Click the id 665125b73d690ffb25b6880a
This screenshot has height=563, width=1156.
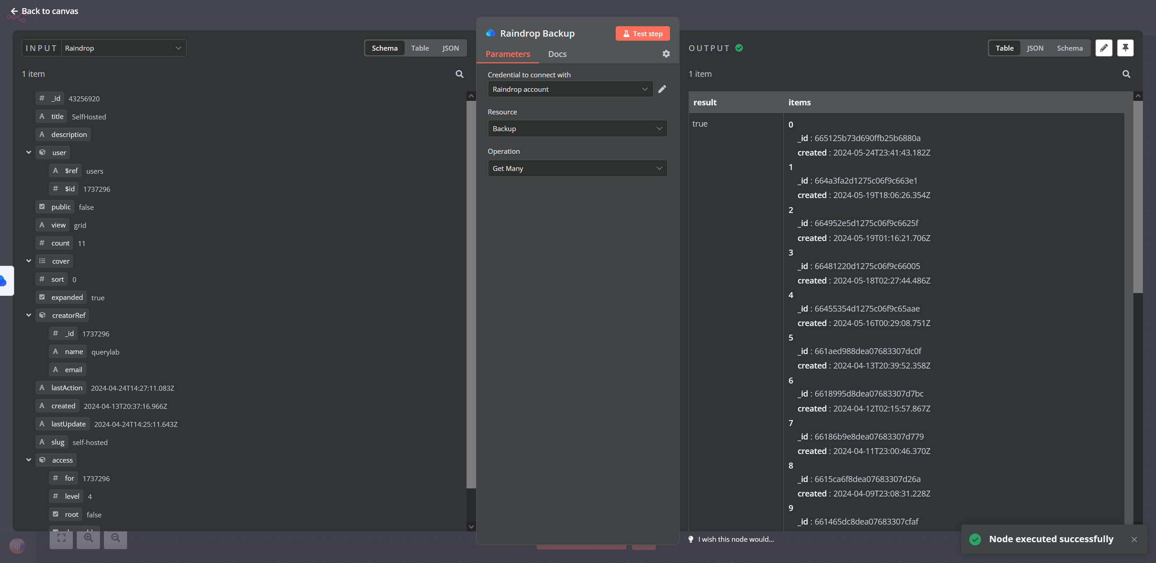coord(867,138)
